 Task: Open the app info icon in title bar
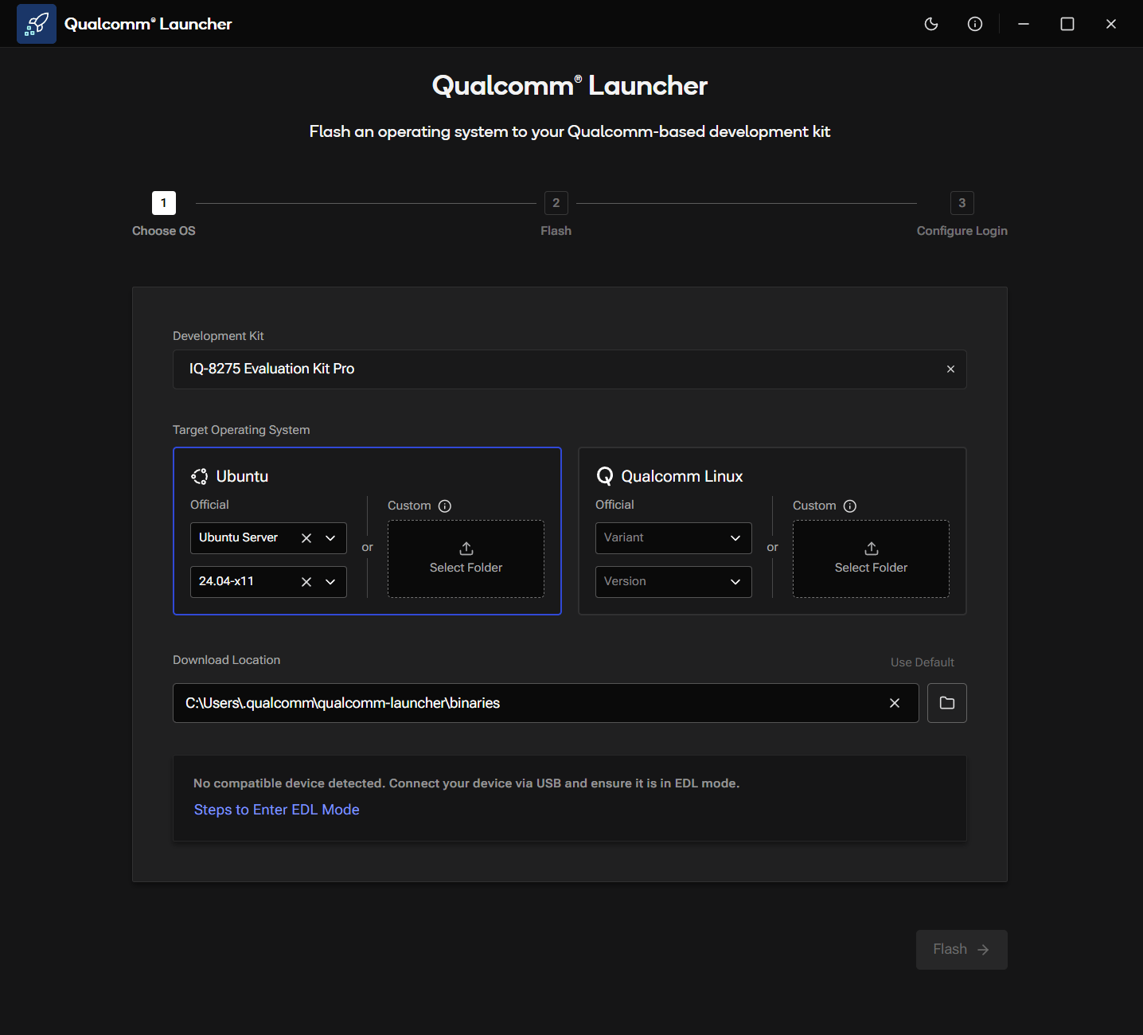[x=975, y=24]
